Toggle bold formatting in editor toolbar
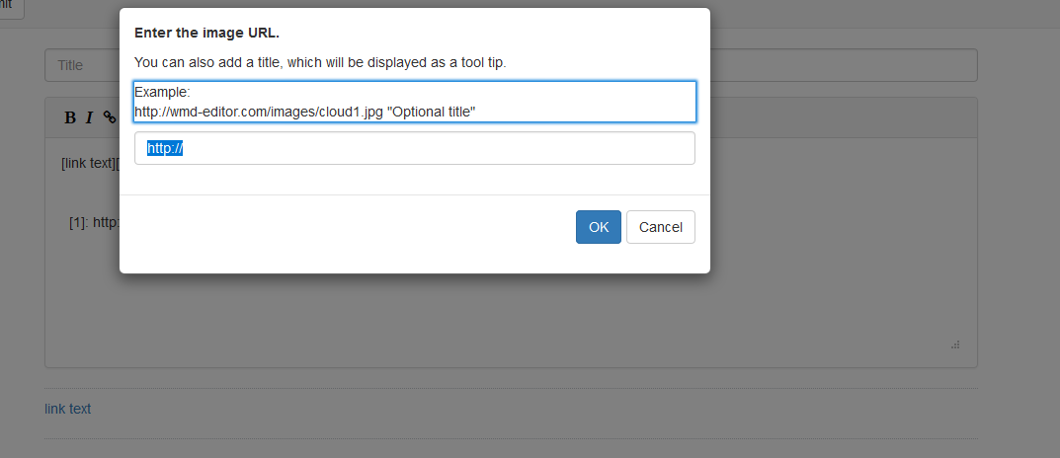The width and height of the screenshot is (1060, 458). [x=69, y=117]
